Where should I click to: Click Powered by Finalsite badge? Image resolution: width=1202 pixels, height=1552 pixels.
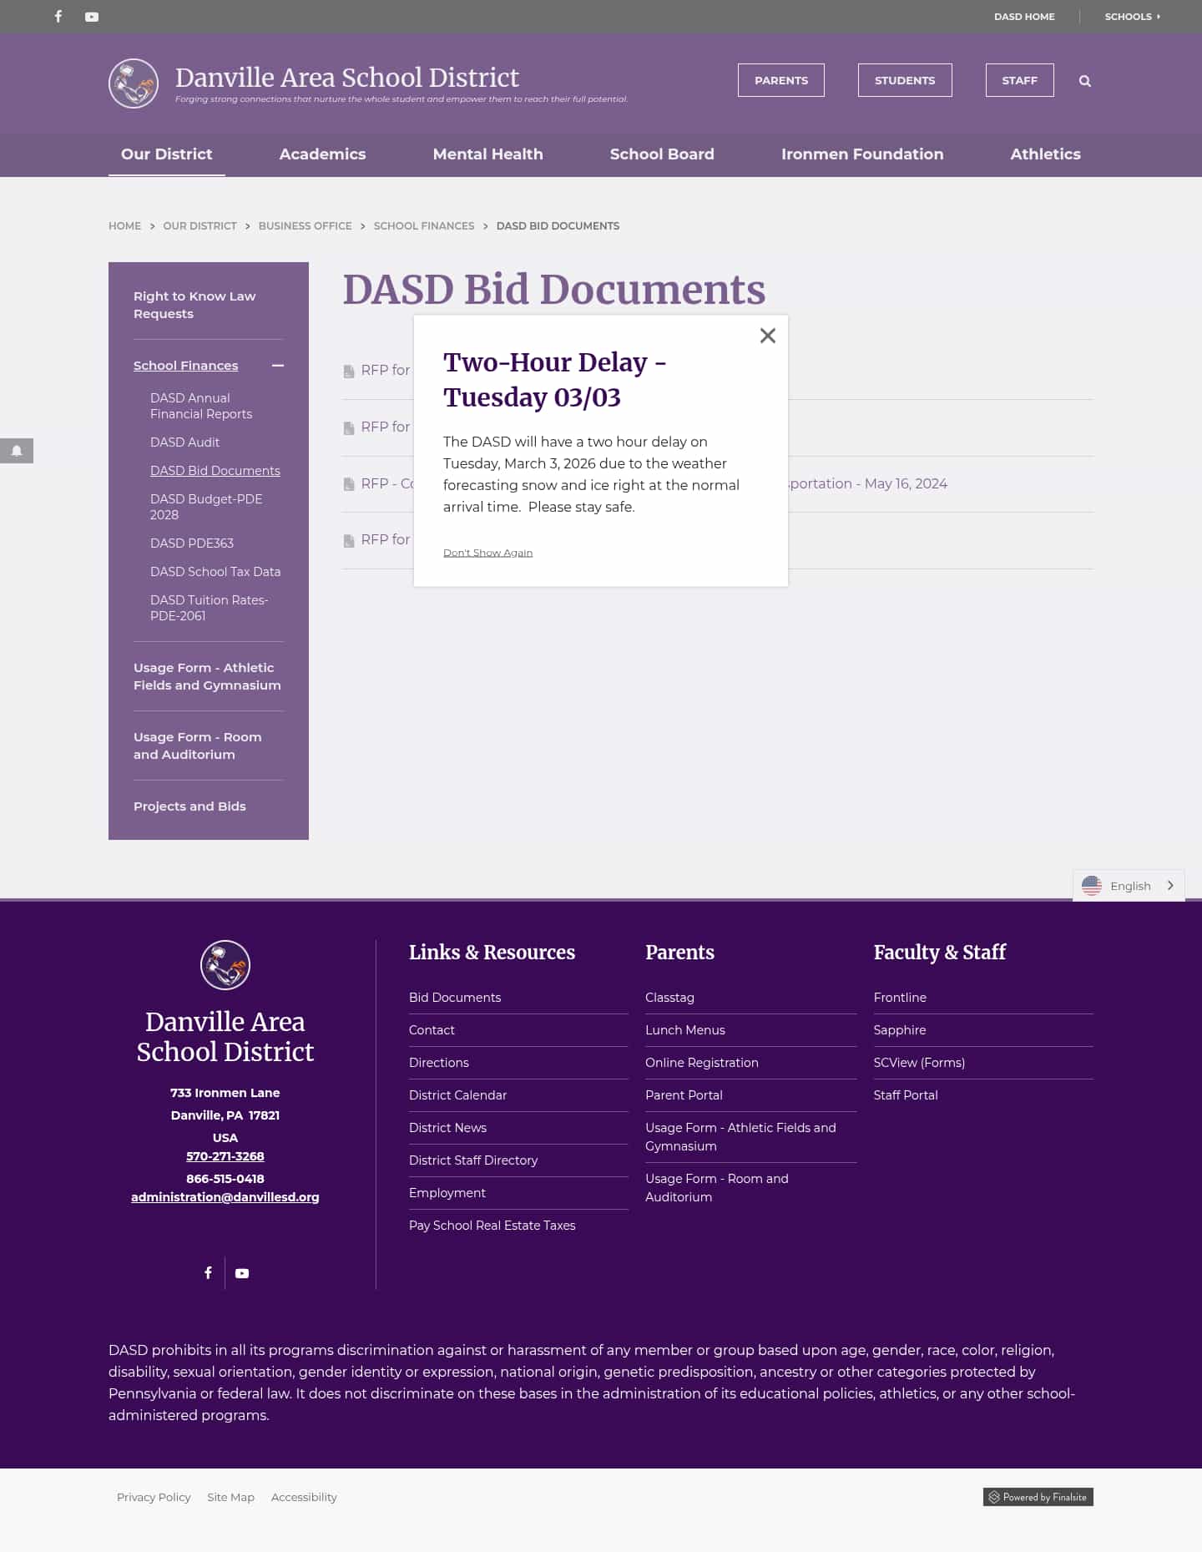(1038, 1497)
